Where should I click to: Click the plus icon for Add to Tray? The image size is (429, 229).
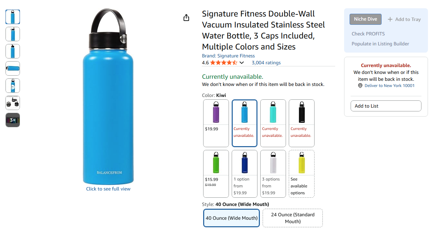pos(390,19)
